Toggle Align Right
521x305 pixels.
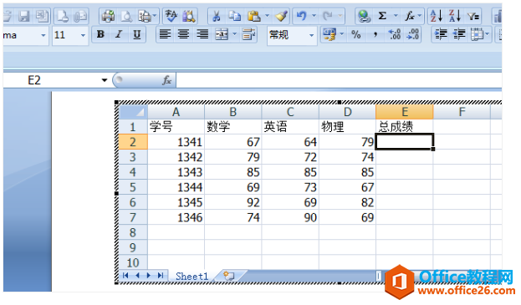(x=202, y=34)
